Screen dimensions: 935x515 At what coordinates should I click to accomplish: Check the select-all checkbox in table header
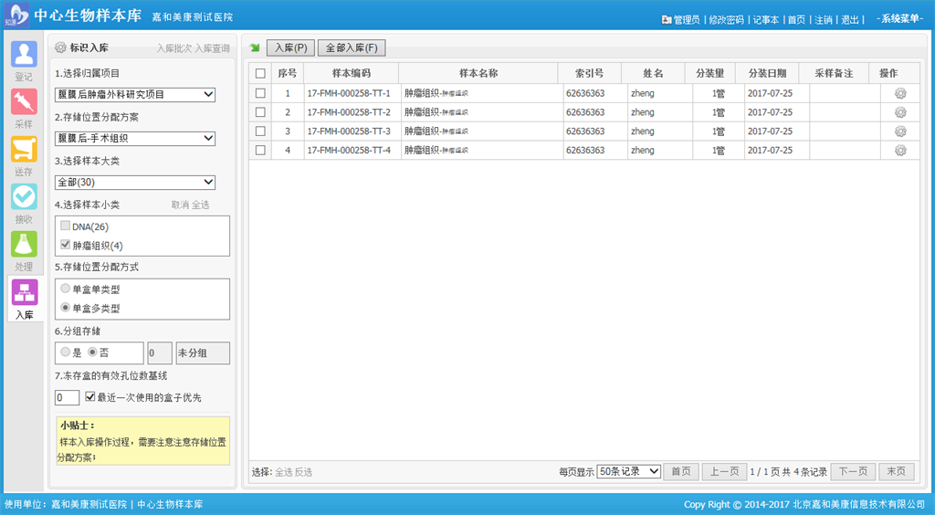pos(261,74)
